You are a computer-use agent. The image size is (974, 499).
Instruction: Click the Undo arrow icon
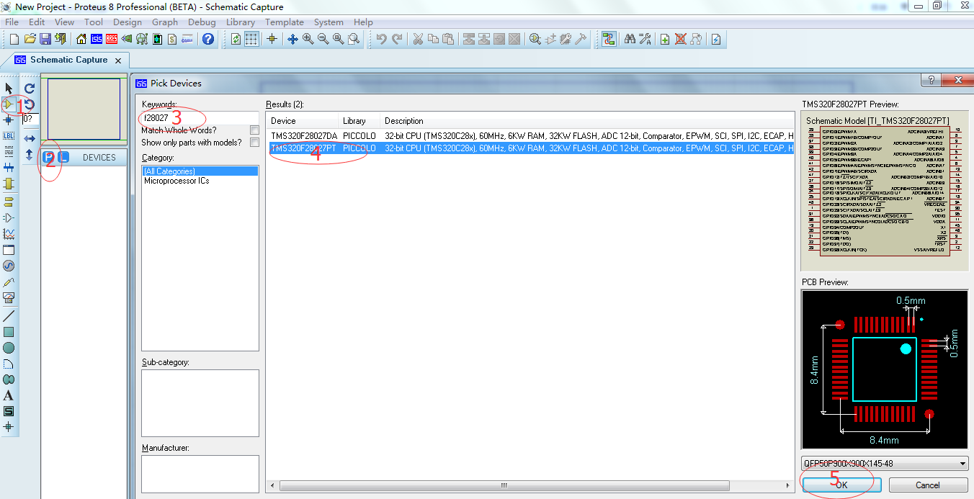[381, 39]
